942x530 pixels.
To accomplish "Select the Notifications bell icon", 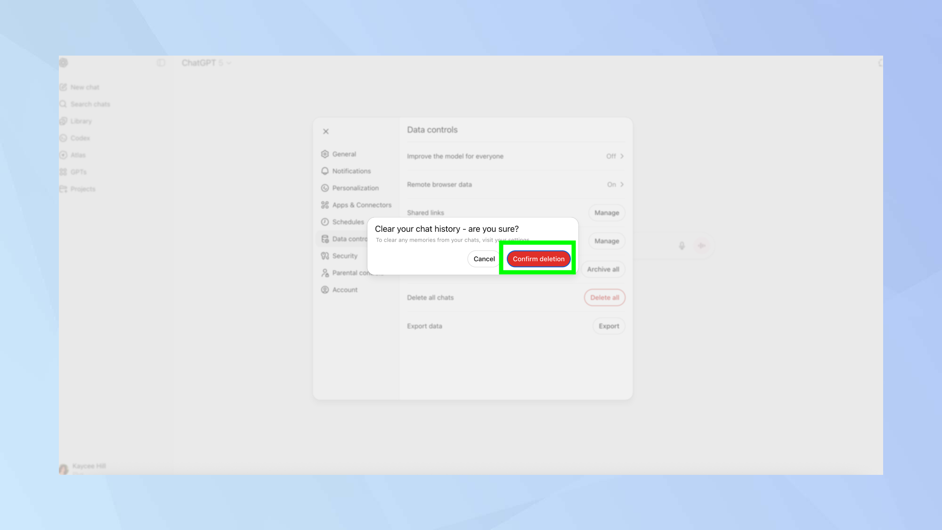I will click(325, 171).
